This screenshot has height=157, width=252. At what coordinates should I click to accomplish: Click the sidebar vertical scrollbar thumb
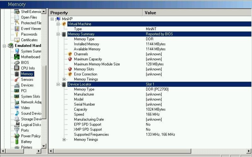[44, 92]
